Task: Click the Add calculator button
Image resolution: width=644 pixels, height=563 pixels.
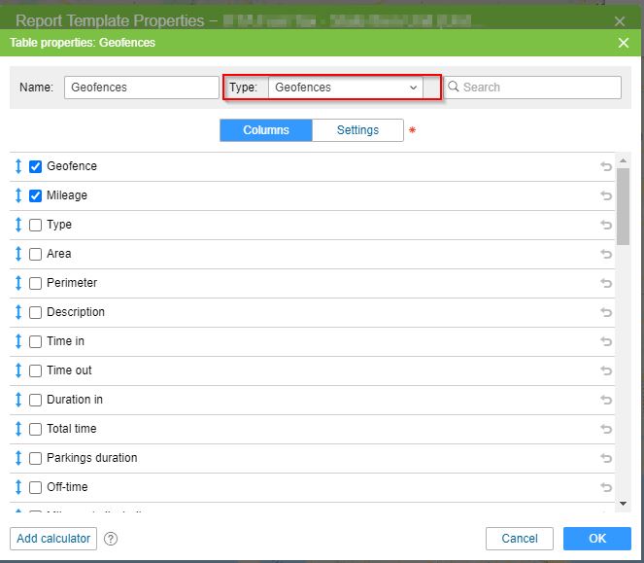Action: pos(54,539)
